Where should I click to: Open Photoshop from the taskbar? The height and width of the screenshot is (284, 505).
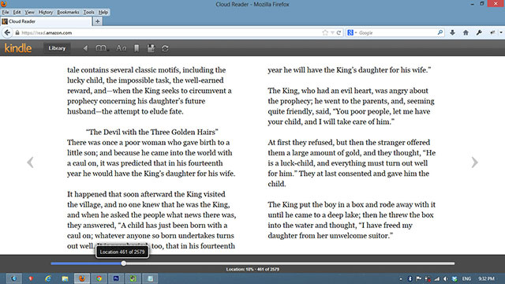point(116,278)
